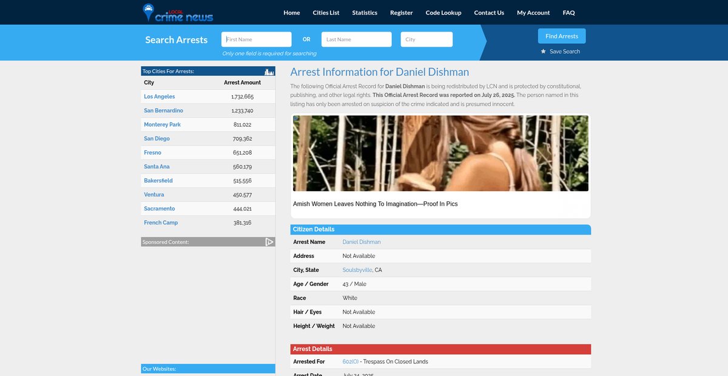Viewport: 728px width, 376px height.
Task: Focus the City search field
Action: (426, 39)
